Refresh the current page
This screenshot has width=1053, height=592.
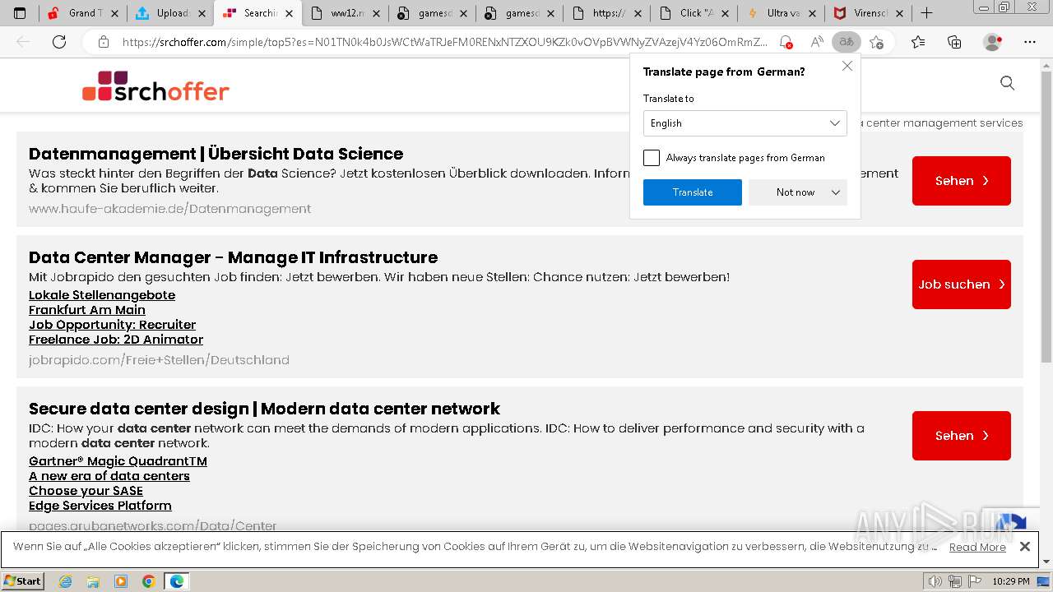[59, 42]
